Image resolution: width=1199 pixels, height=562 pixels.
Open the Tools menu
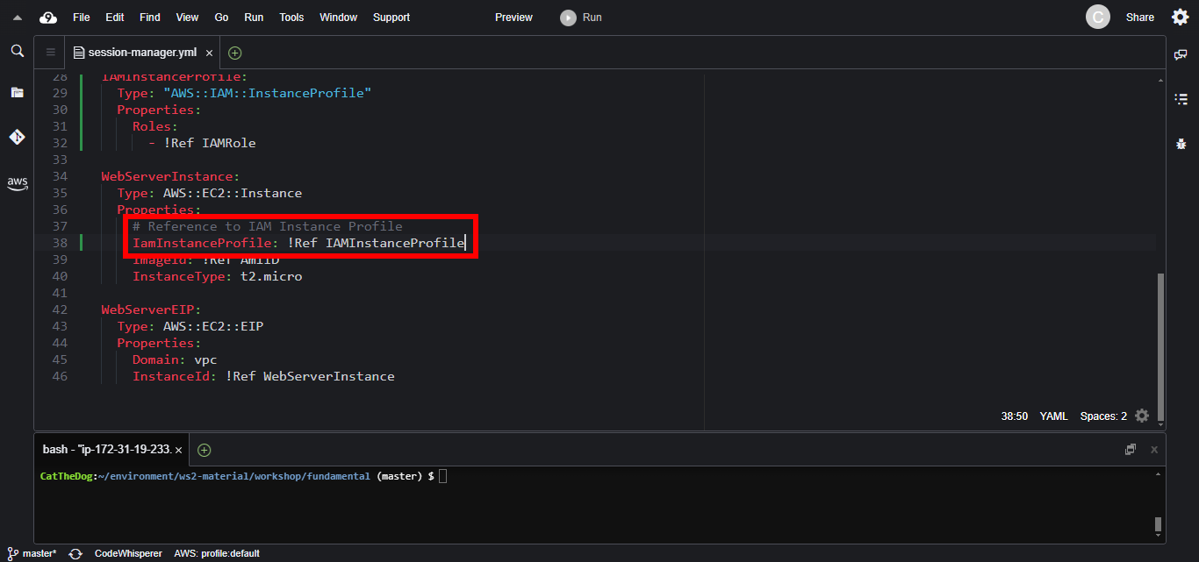[291, 18]
